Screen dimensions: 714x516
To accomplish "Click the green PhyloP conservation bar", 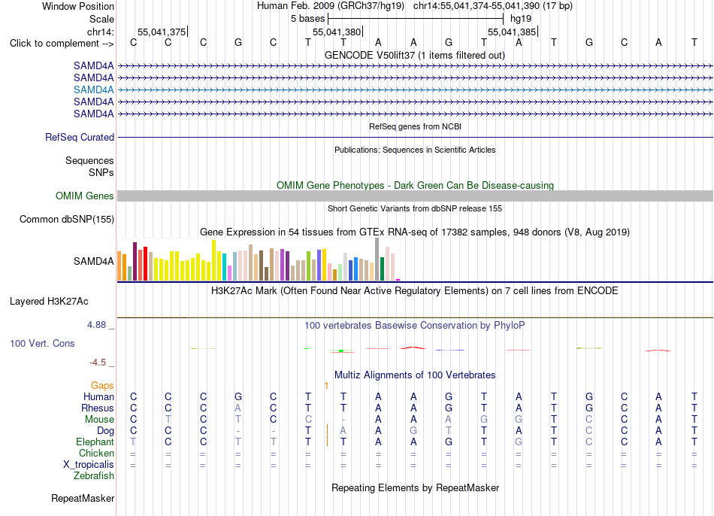I will [x=341, y=351].
